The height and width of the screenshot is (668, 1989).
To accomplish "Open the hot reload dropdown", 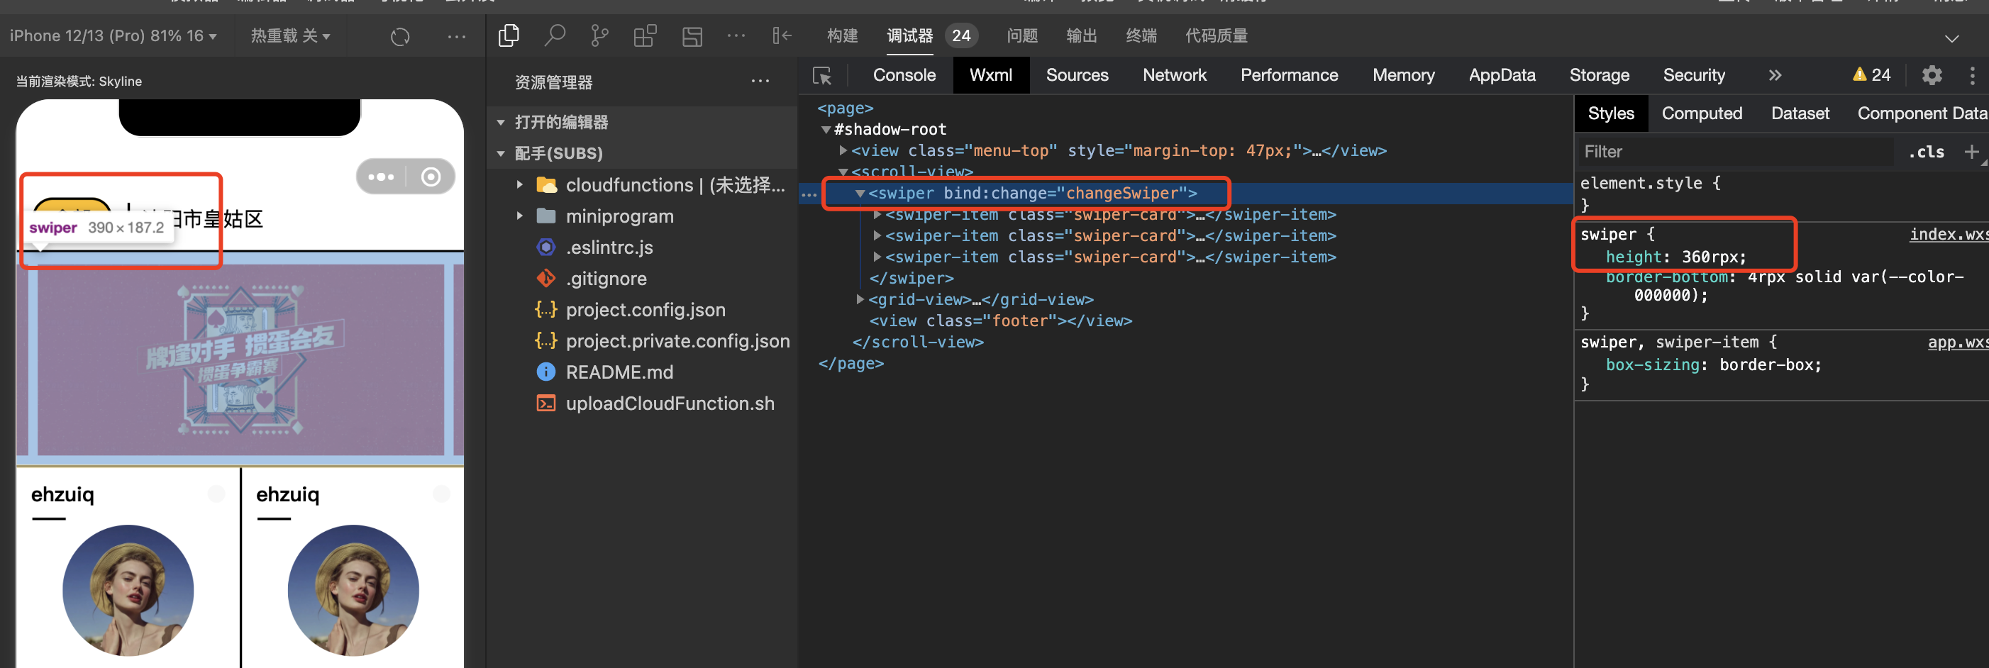I will pos(290,35).
